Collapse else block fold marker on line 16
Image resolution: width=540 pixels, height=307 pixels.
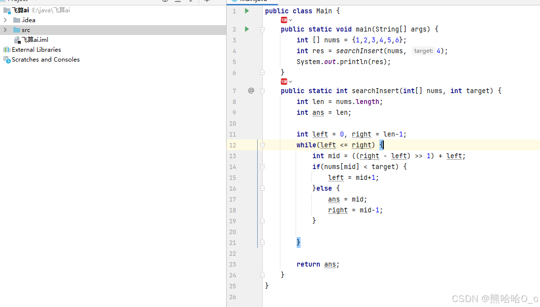click(x=262, y=188)
